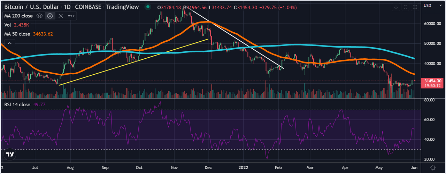Open chart settings gear at the bottom right

click(x=432, y=167)
